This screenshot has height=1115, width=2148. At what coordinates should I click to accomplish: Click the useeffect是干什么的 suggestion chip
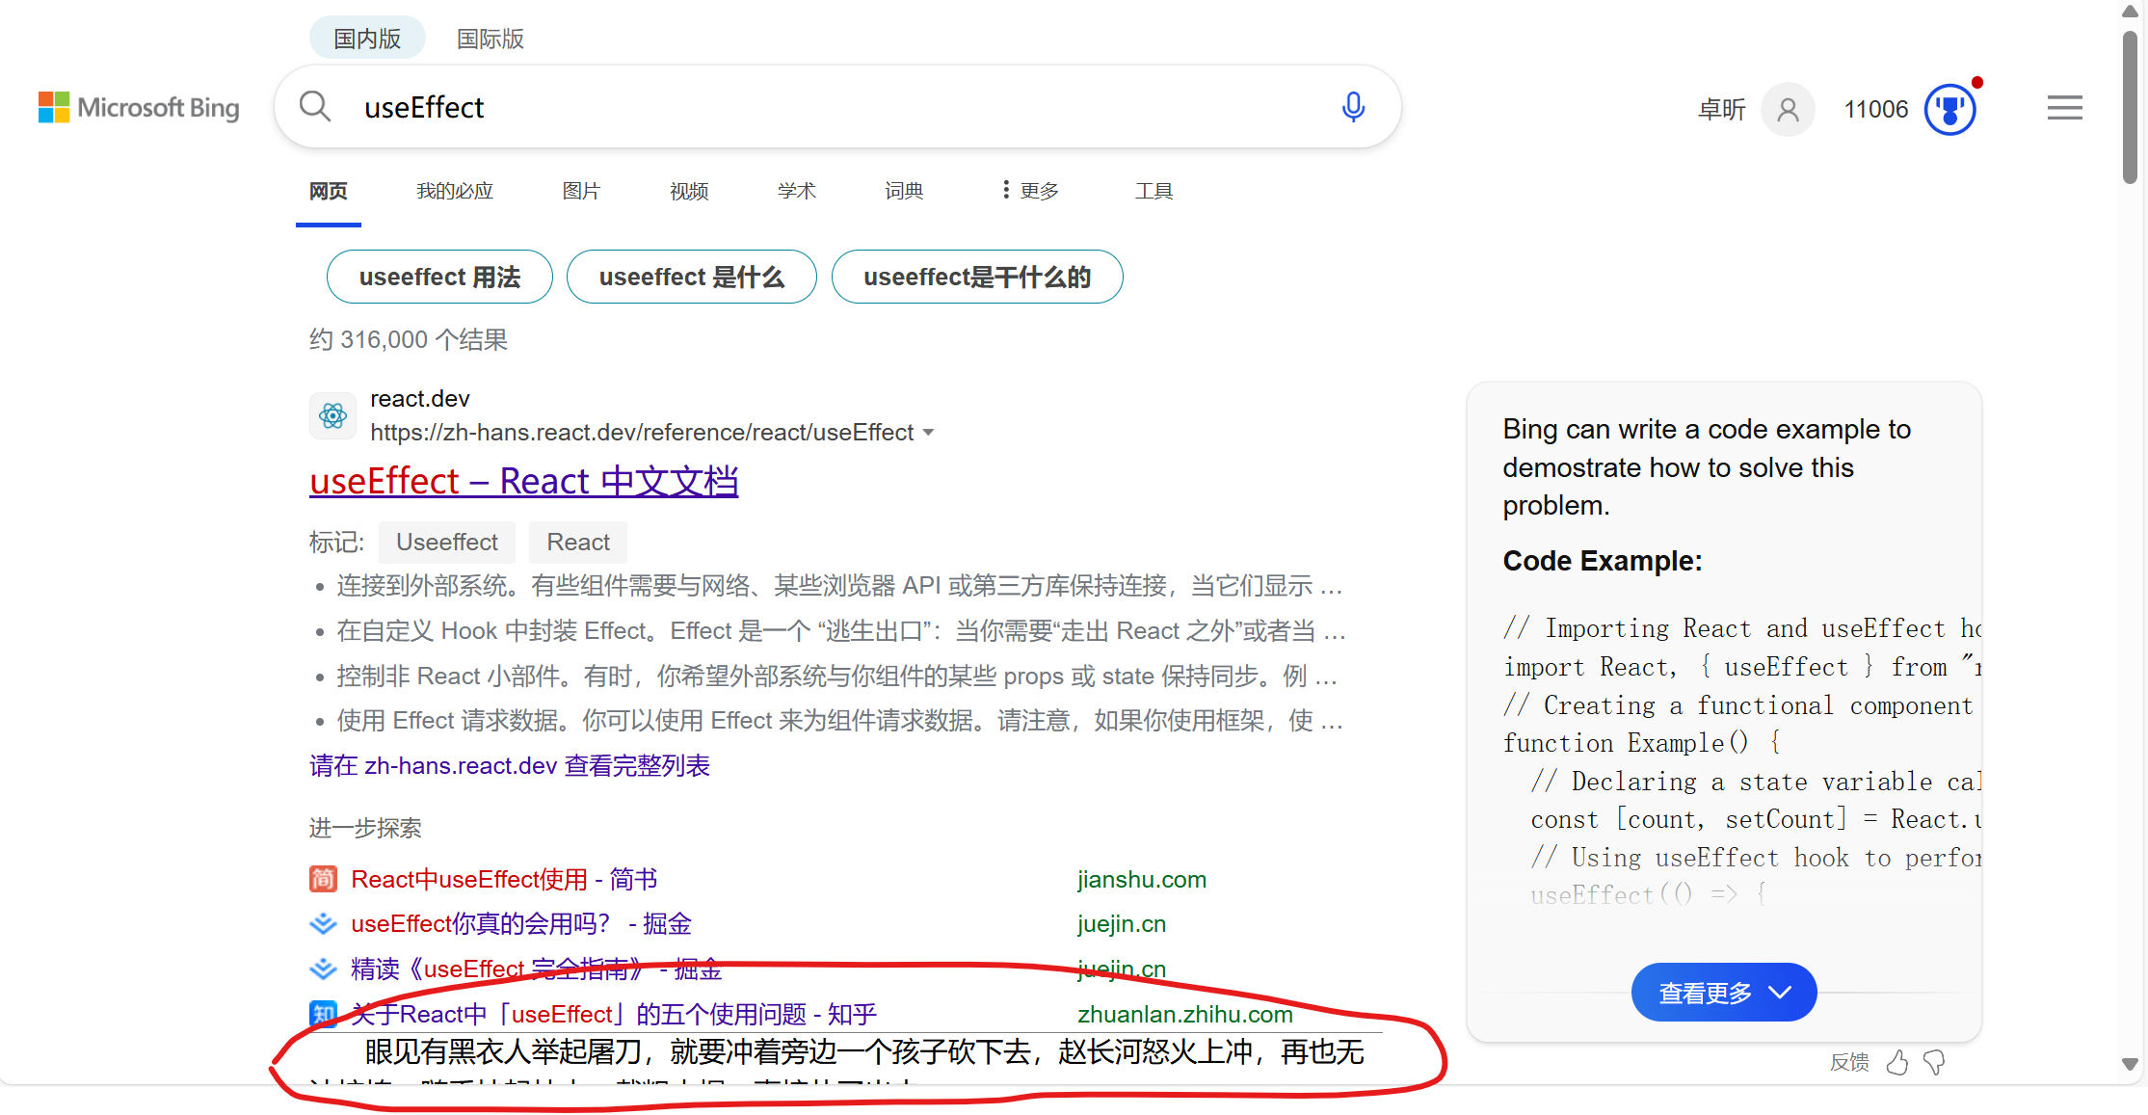click(x=977, y=278)
